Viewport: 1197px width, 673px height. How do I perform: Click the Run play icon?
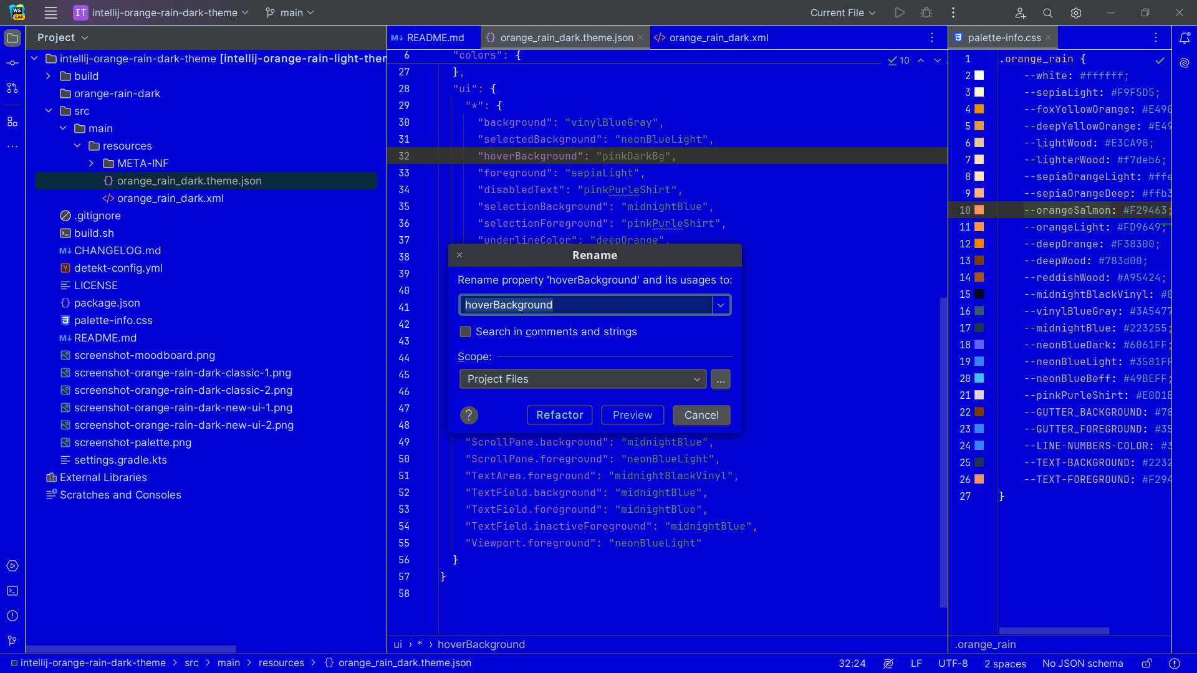click(x=899, y=13)
